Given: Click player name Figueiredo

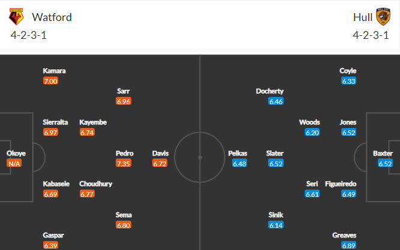Looking at the screenshot, I should [x=341, y=184].
